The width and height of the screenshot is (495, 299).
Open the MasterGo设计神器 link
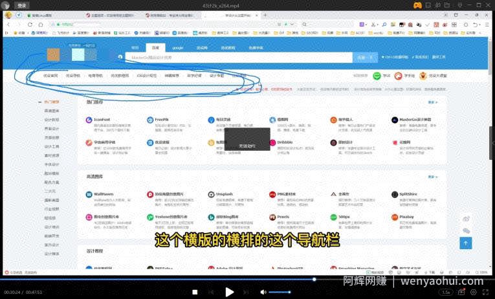pyautogui.click(x=415, y=119)
